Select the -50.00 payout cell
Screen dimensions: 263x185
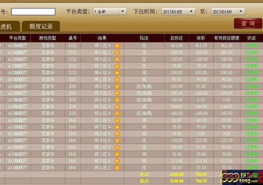(x=201, y=66)
